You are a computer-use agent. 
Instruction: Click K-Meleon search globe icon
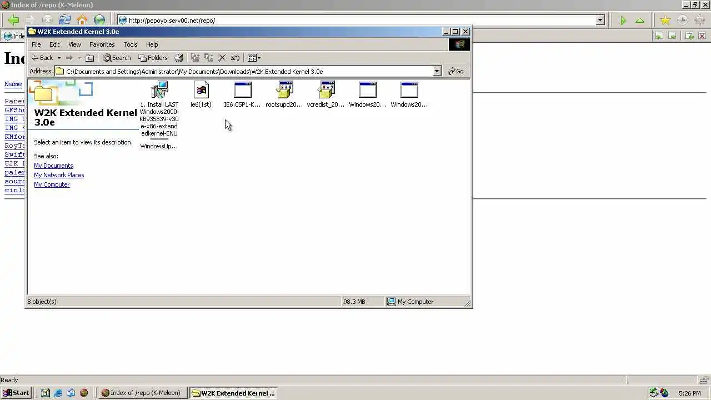pos(99,20)
